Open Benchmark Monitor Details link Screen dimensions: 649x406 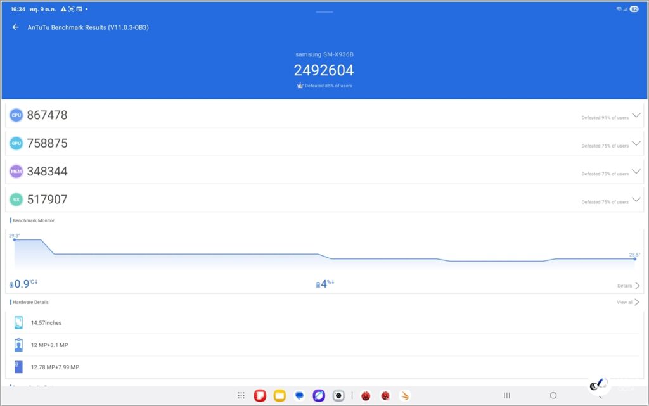coord(628,286)
